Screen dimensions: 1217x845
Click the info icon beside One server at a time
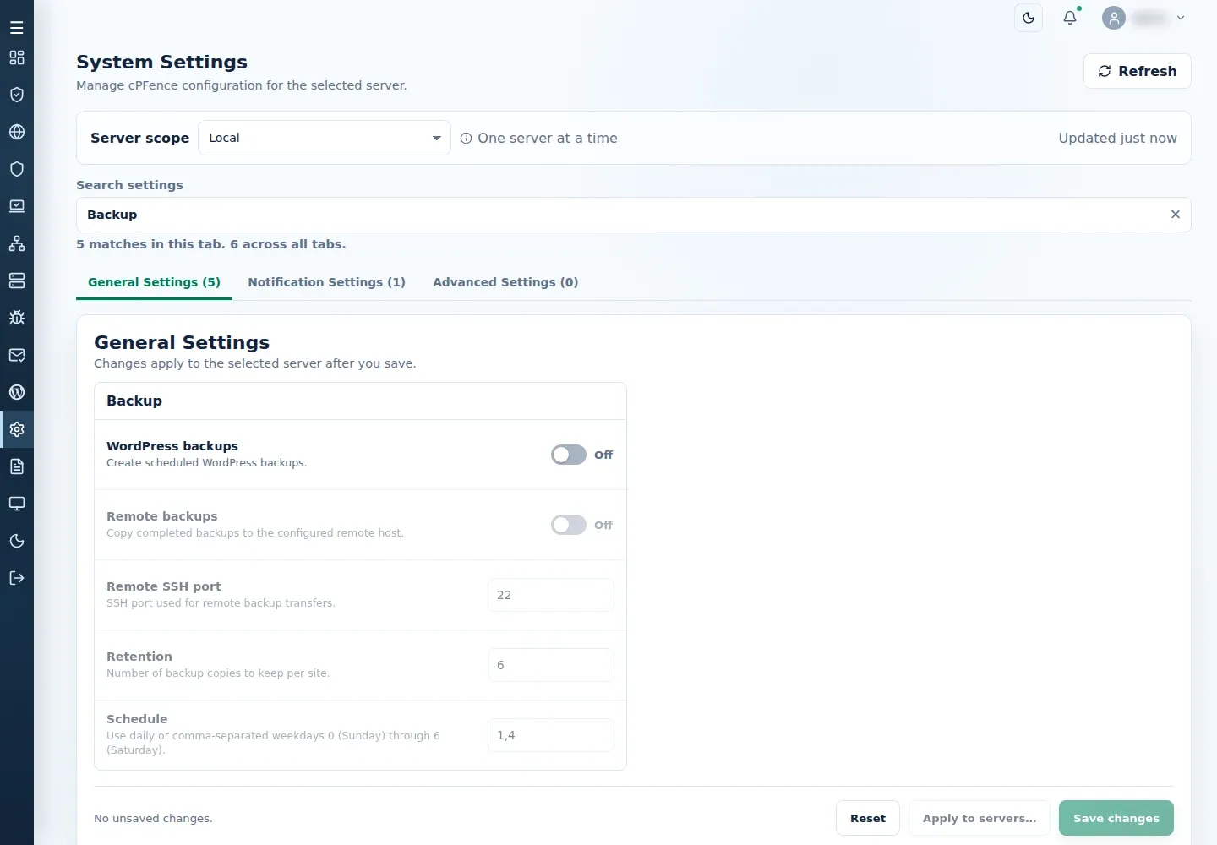point(466,139)
